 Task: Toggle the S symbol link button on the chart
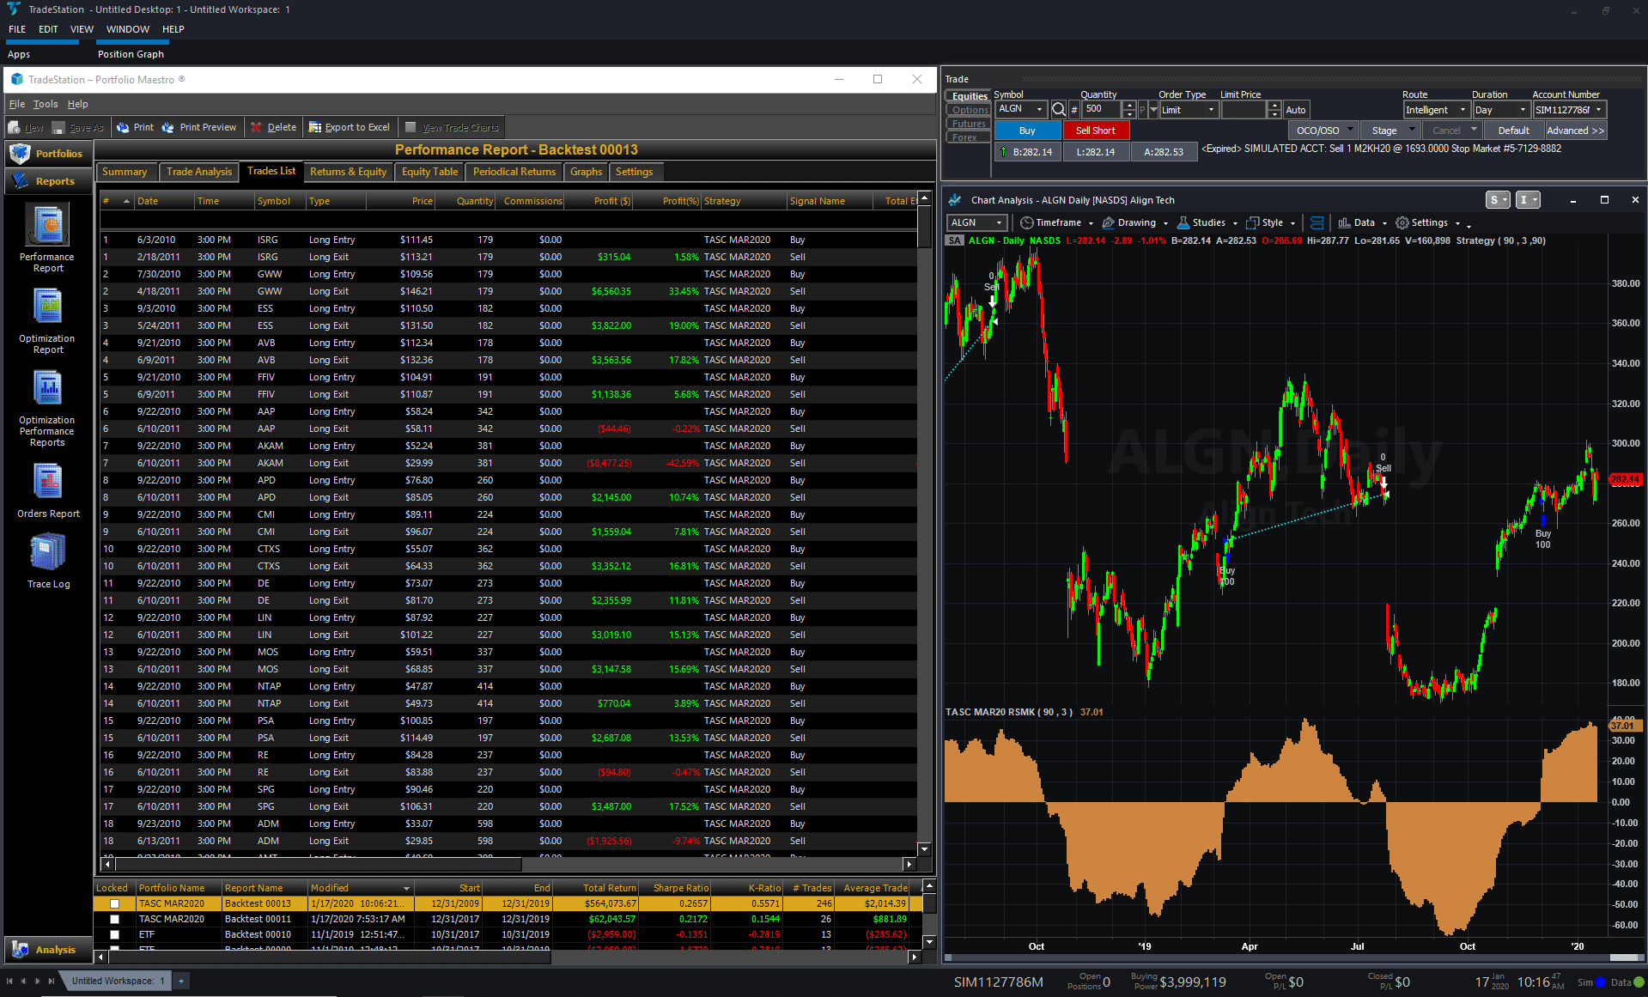[1498, 199]
